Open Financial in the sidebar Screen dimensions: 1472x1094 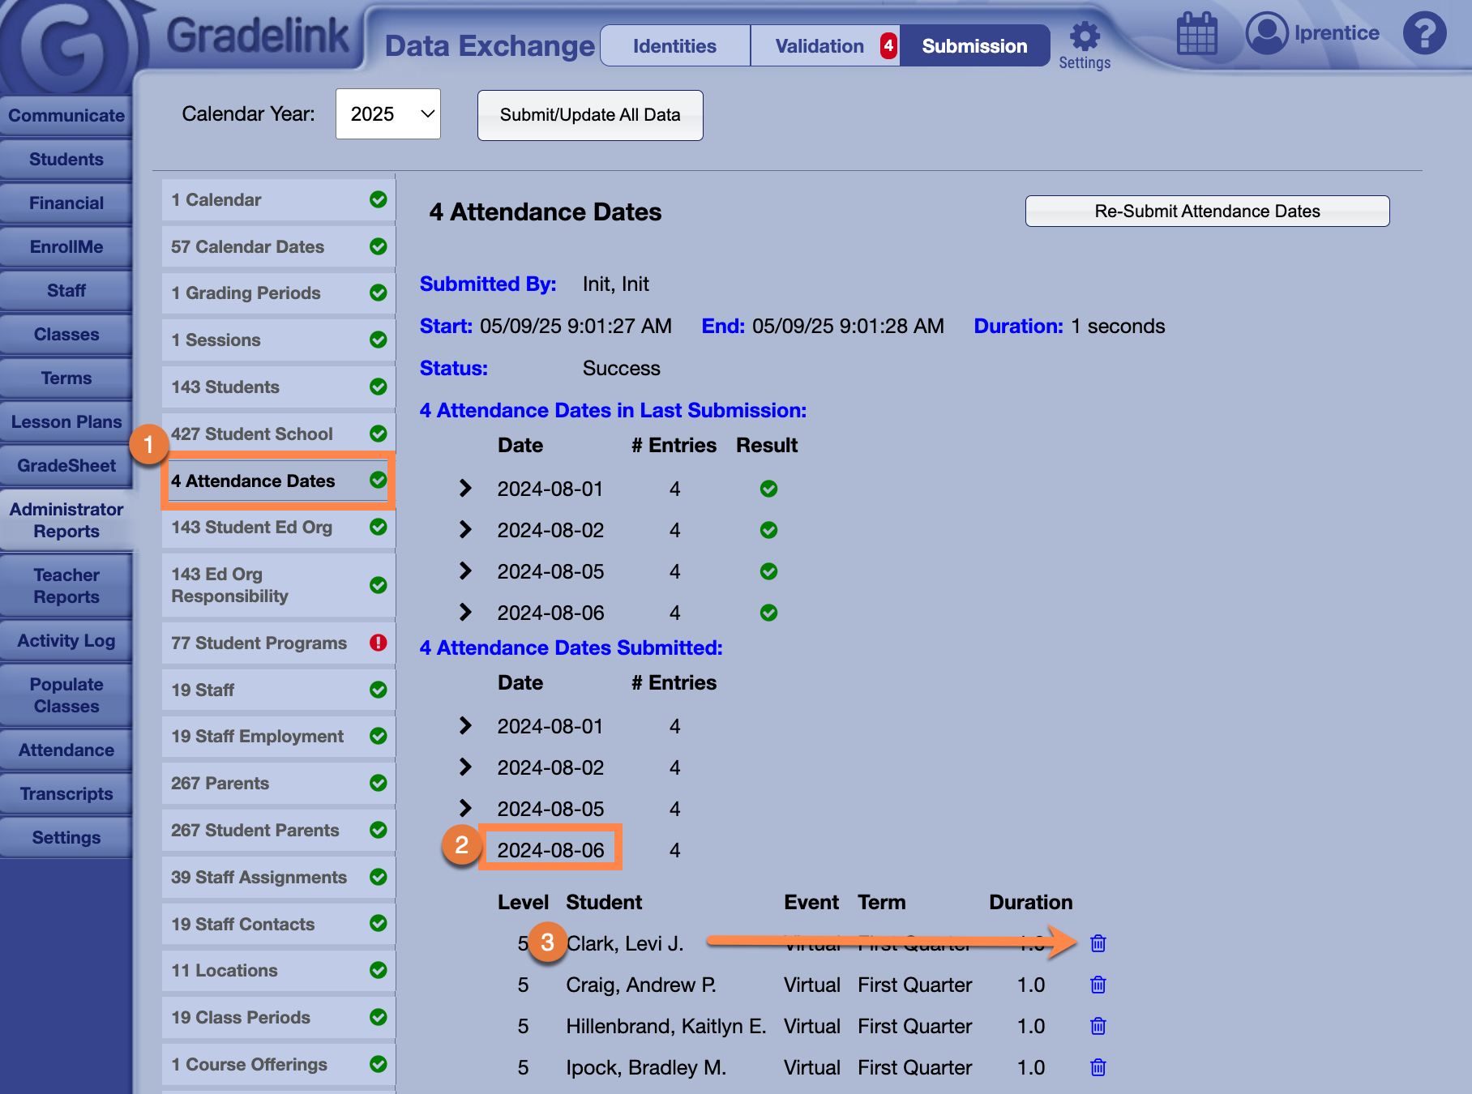(x=66, y=203)
